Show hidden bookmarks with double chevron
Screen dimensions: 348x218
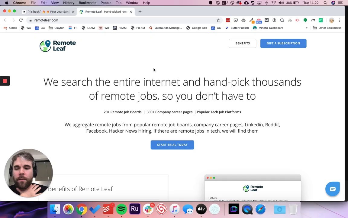307,28
